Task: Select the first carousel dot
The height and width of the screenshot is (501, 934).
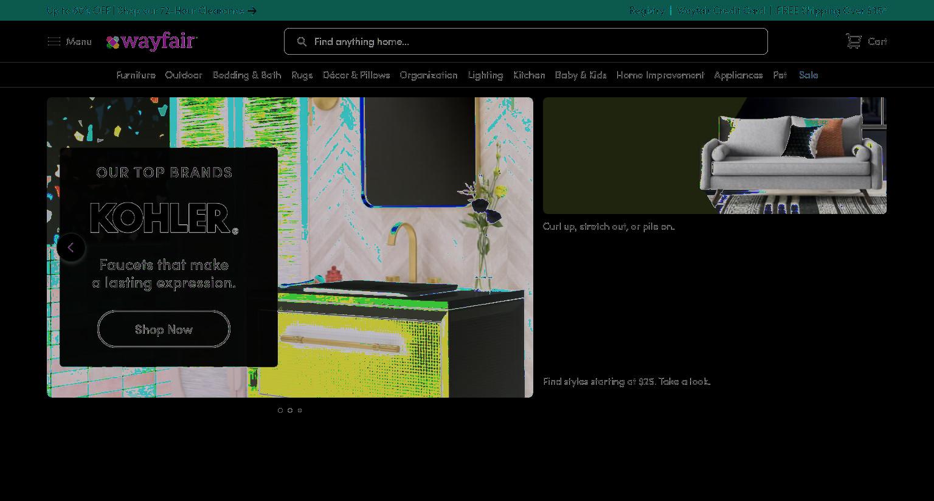Action: [x=280, y=410]
